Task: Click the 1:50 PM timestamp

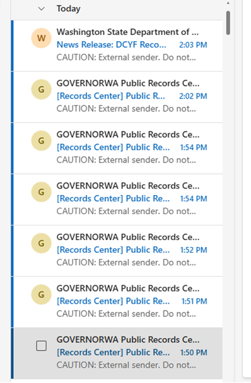Action: 194,353
